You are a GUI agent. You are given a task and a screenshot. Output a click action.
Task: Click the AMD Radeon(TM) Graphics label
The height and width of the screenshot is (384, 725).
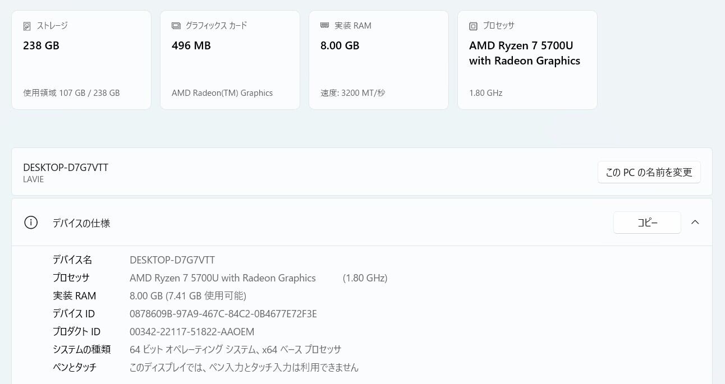(x=222, y=93)
